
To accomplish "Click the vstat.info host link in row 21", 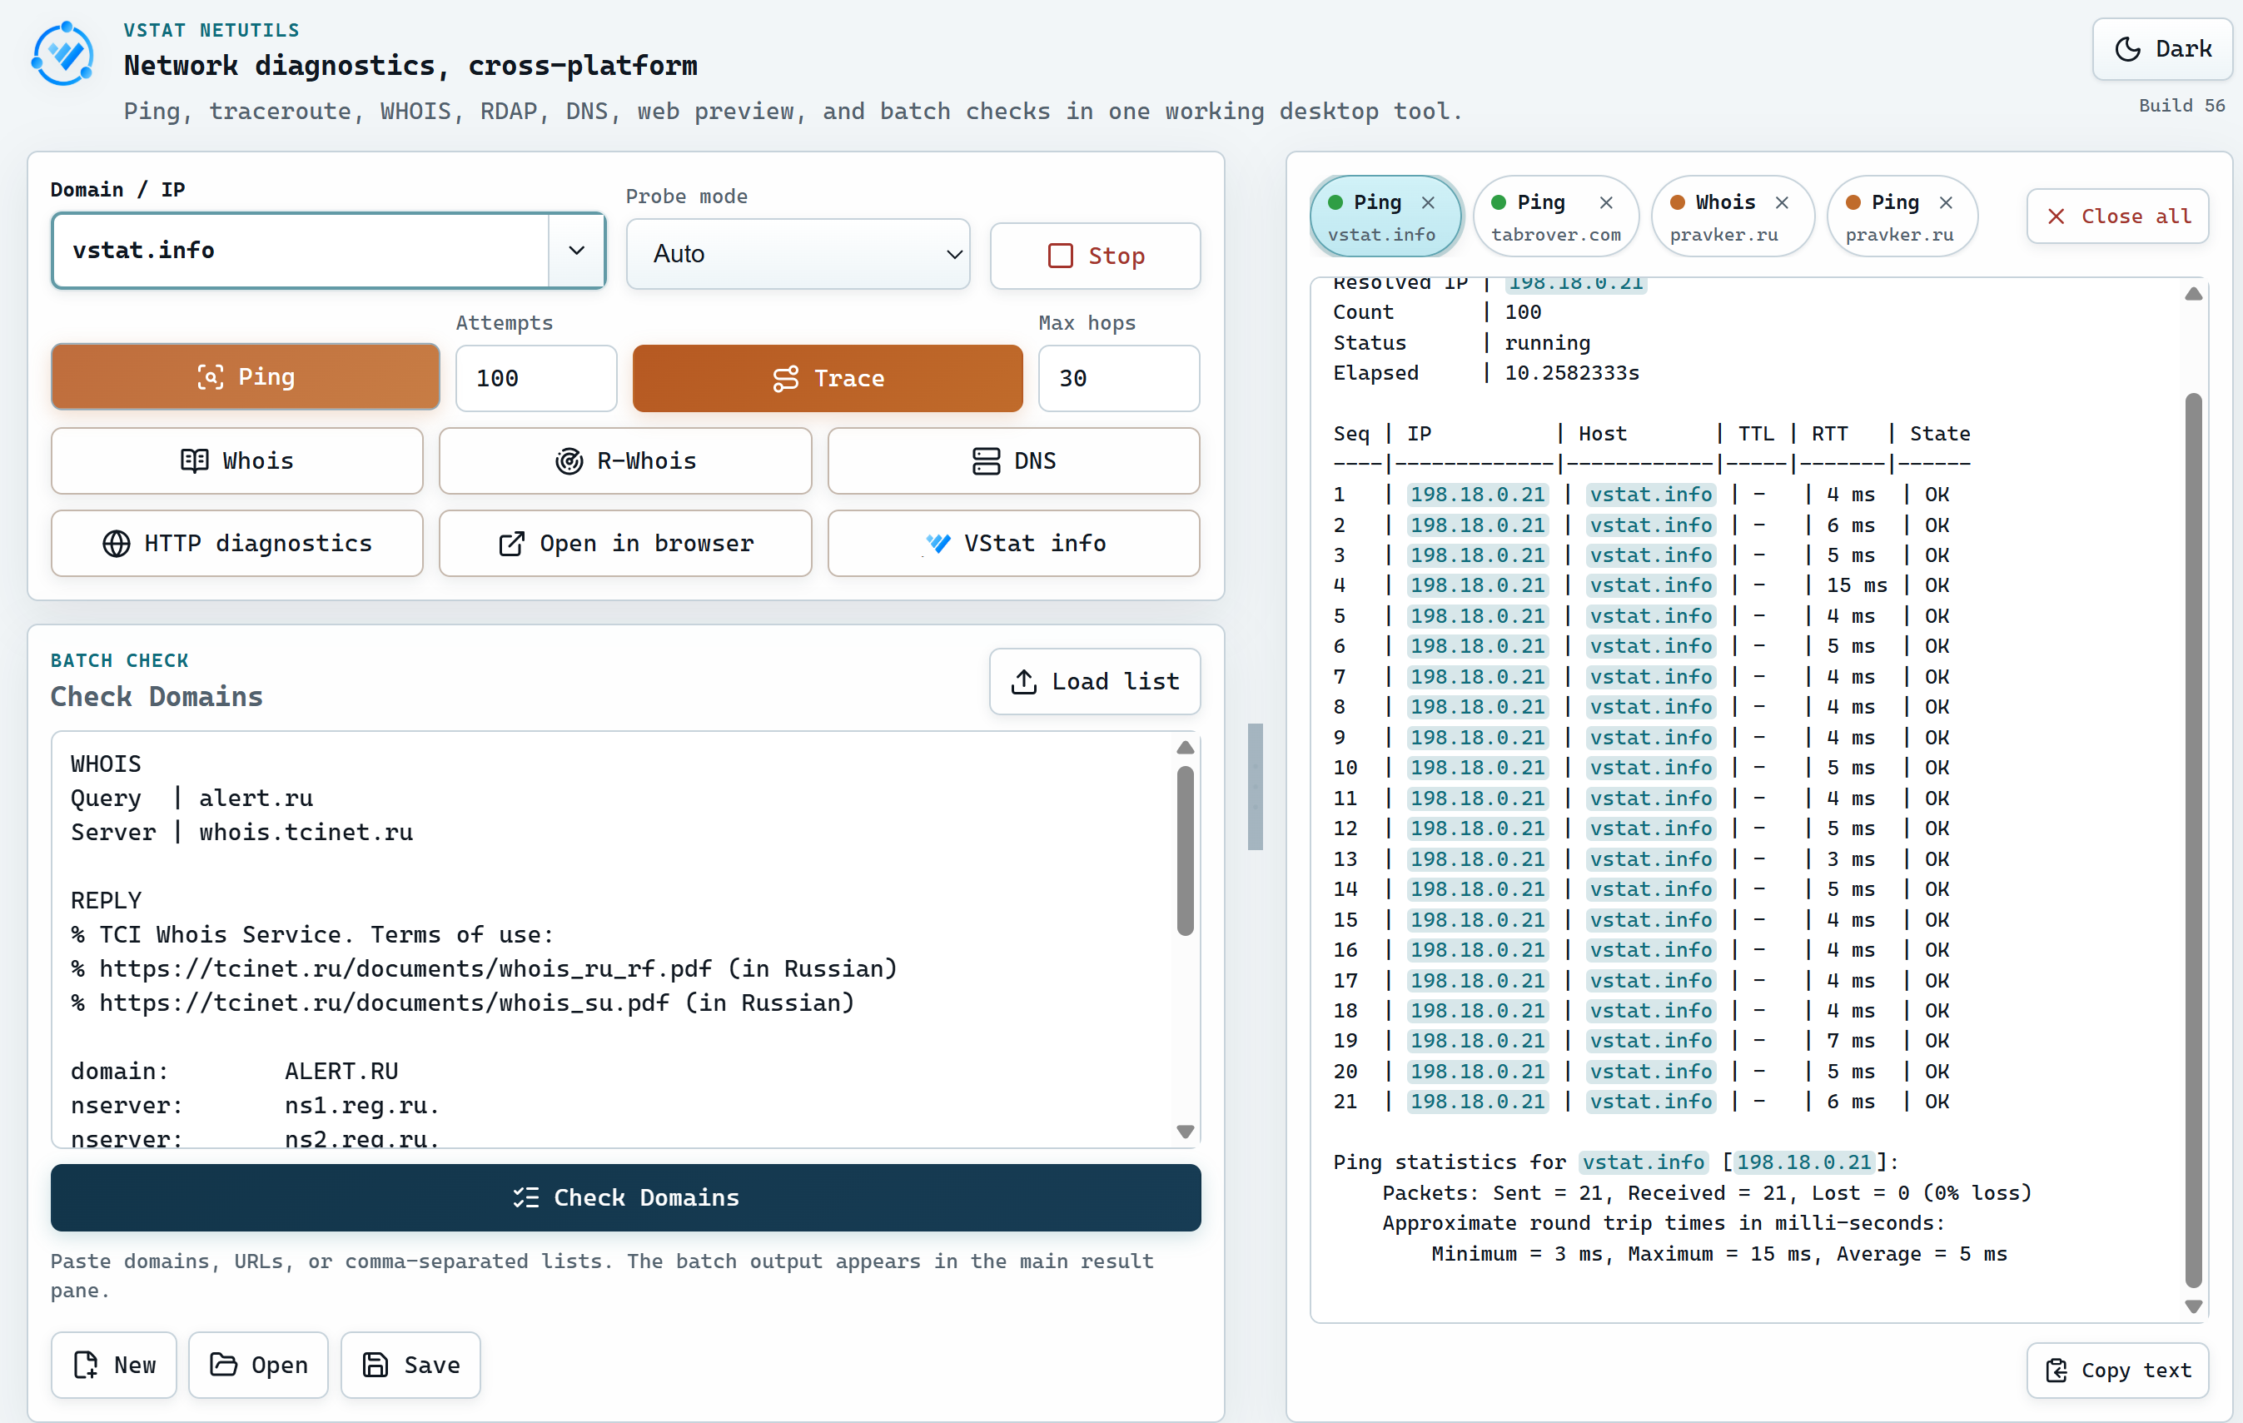I will coord(1650,1102).
